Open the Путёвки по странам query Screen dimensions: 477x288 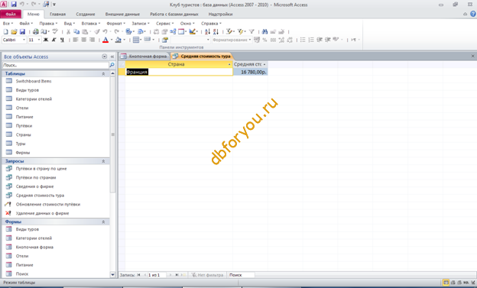pyautogui.click(x=36, y=177)
